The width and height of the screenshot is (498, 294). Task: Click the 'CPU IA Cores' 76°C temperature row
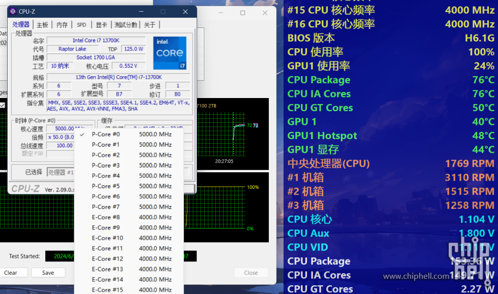point(391,93)
